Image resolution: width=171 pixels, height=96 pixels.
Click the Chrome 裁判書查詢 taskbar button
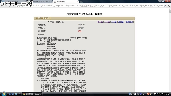(x=32, y=94)
